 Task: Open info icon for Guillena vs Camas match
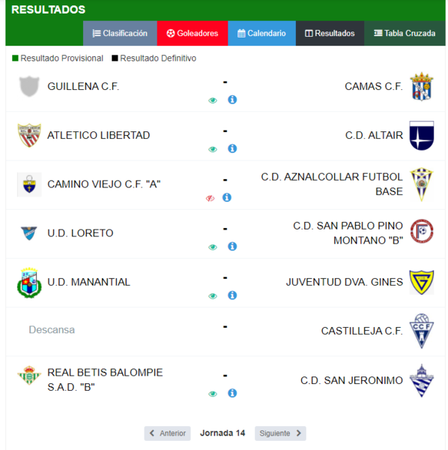(x=232, y=100)
